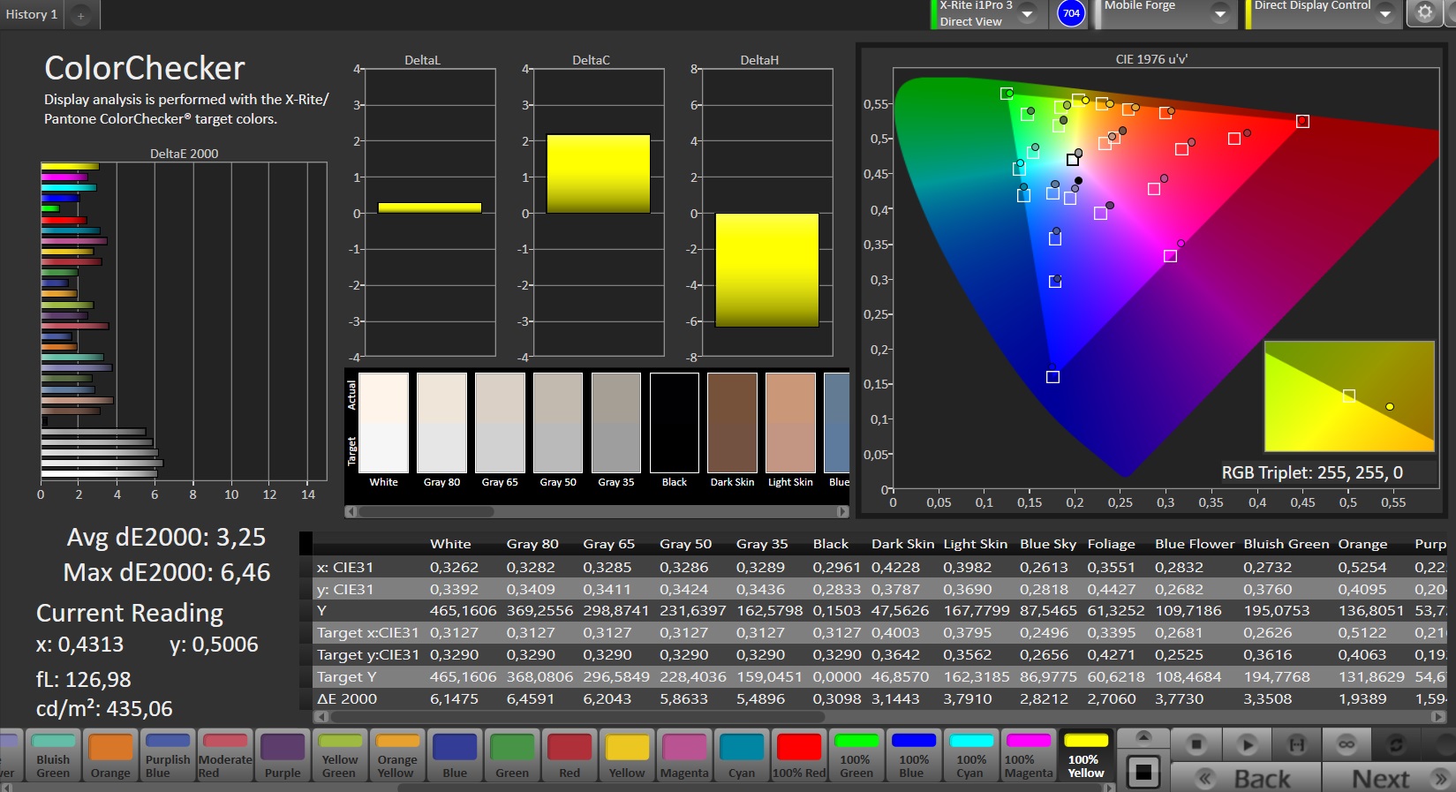Start reading with the play icon
This screenshot has height=792, width=1456.
1246,745
